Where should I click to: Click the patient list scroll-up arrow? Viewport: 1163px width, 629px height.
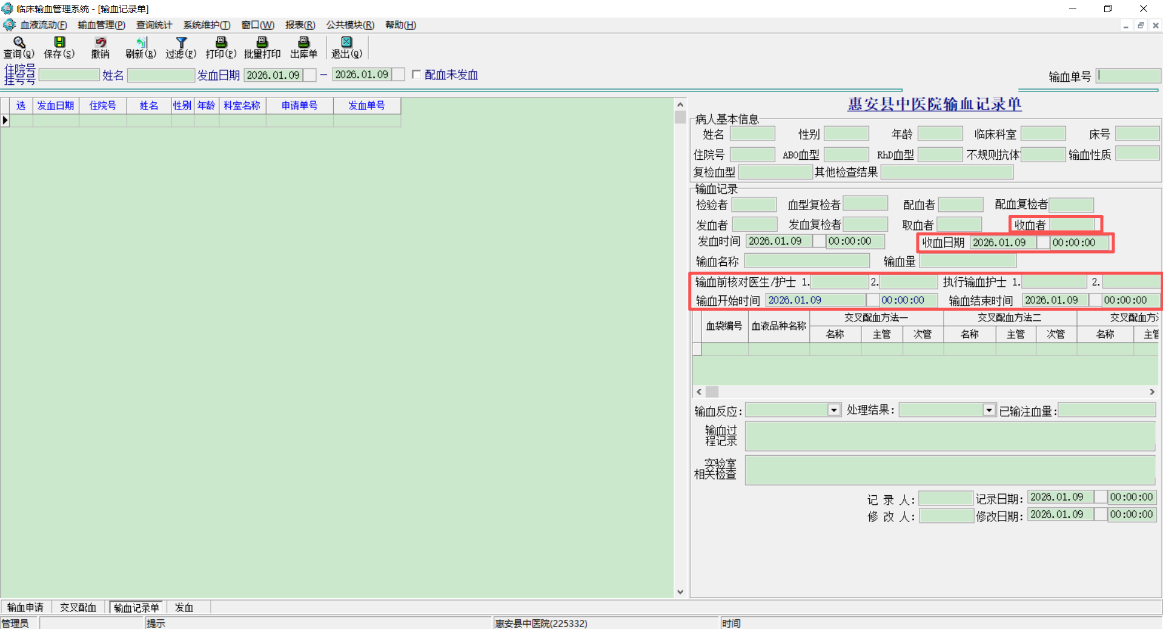[680, 105]
